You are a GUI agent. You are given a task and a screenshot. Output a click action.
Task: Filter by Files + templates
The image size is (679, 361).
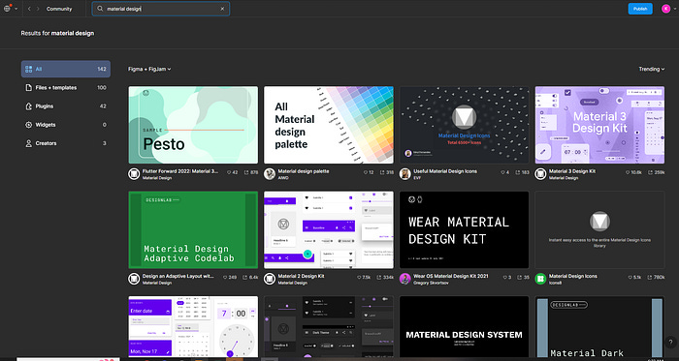point(66,88)
